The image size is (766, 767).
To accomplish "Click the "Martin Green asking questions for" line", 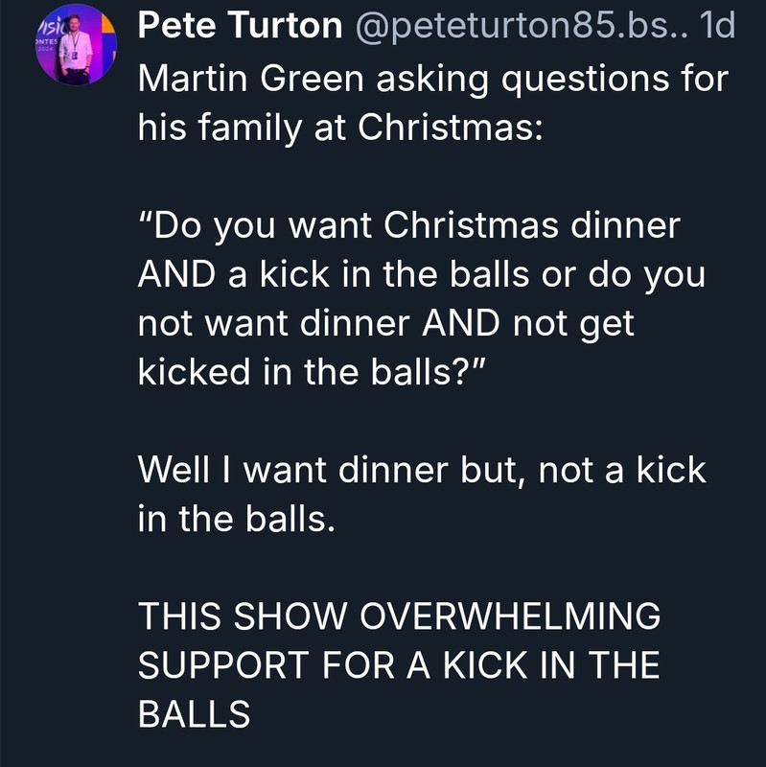I will [x=432, y=78].
